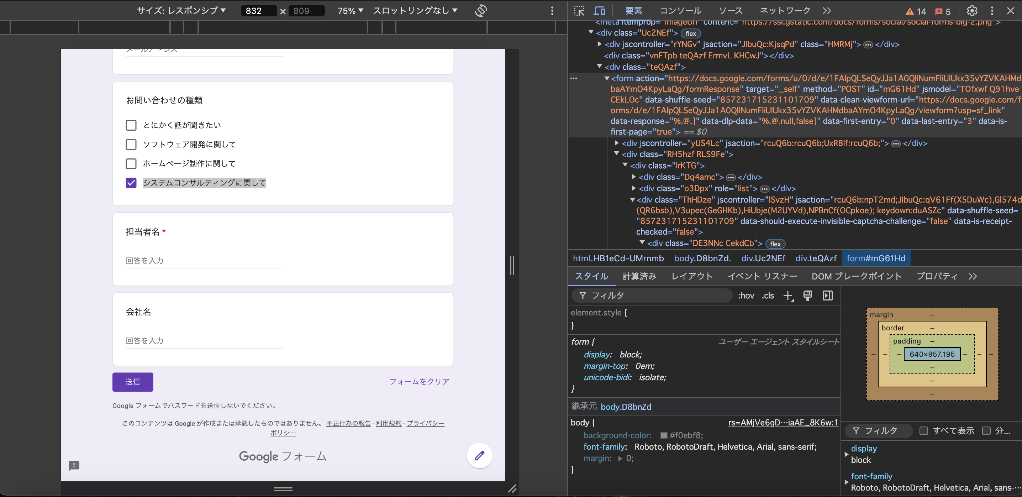Click the edit pencil floating button
Image resolution: width=1022 pixels, height=497 pixels.
coord(479,455)
